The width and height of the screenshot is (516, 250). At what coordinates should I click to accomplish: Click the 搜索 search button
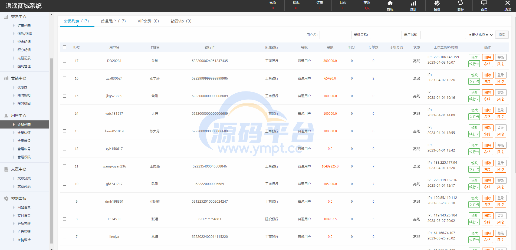(502, 35)
